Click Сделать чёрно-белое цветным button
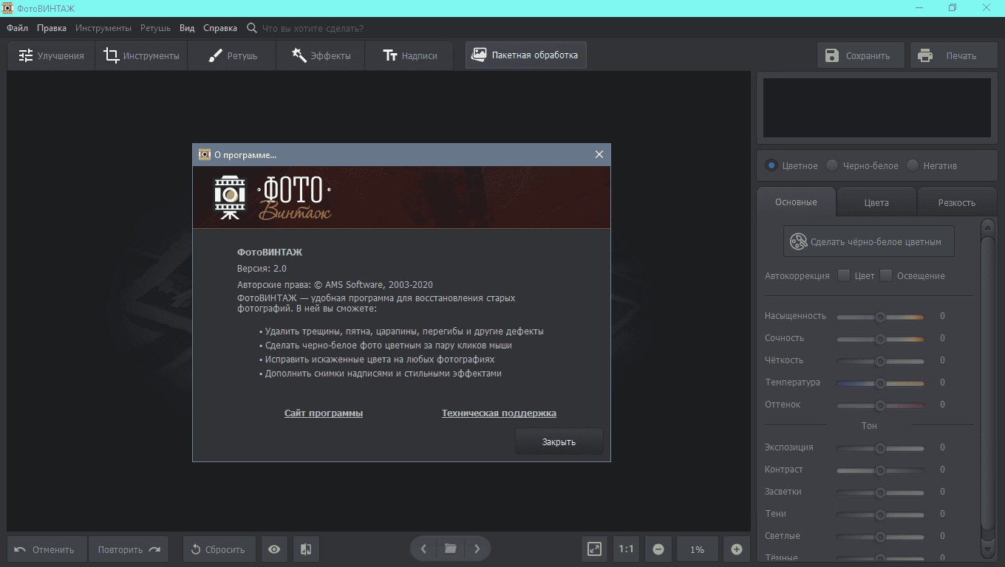Screen dimensions: 1005x567 coord(869,241)
